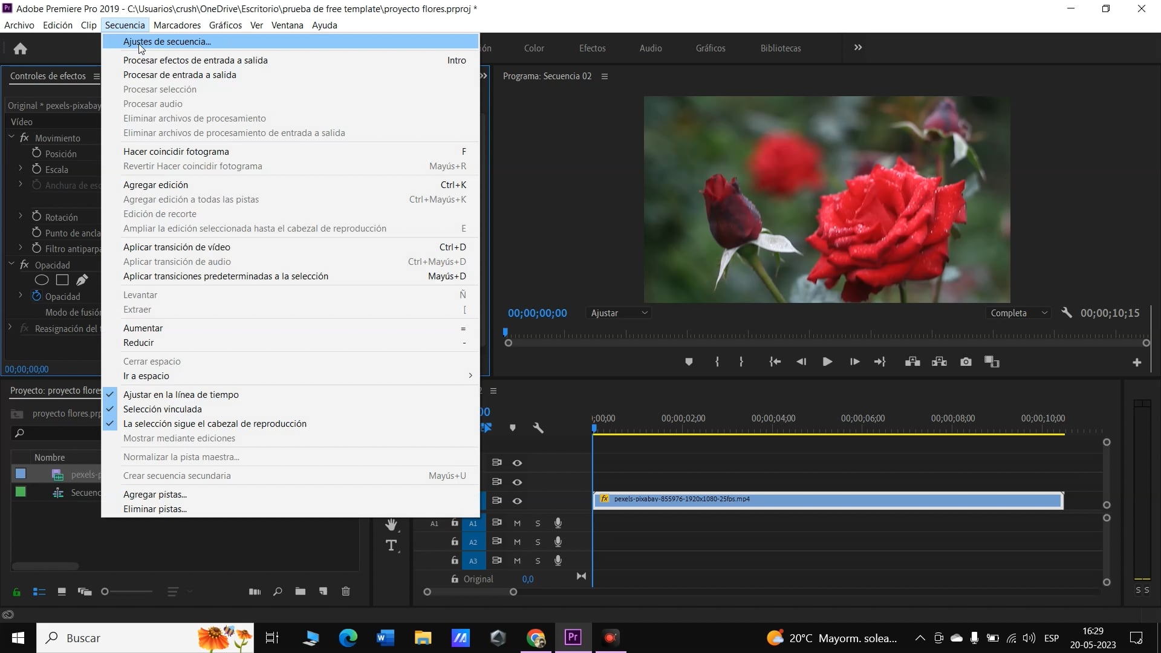Click the pexels-pixabay clip on timeline
Image resolution: width=1161 pixels, height=653 pixels.
[x=828, y=500]
